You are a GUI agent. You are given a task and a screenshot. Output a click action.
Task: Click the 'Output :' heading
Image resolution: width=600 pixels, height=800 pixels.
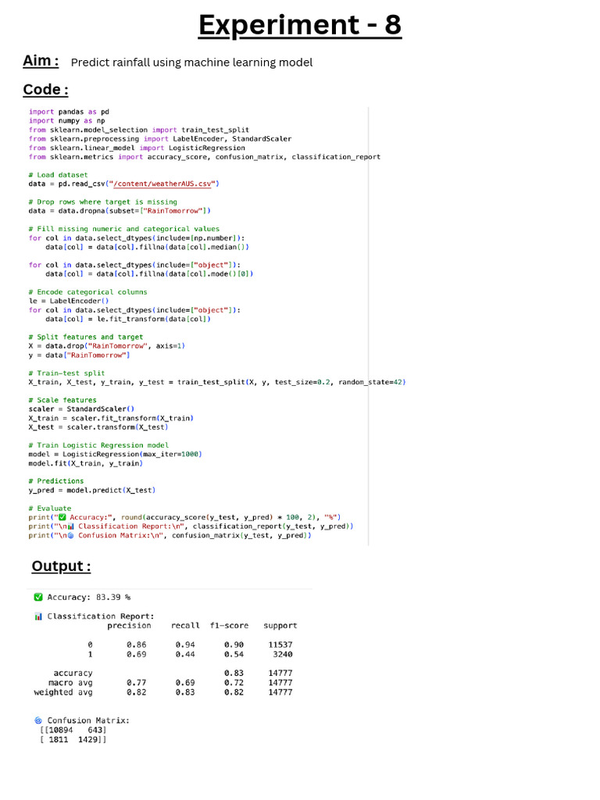click(x=61, y=566)
